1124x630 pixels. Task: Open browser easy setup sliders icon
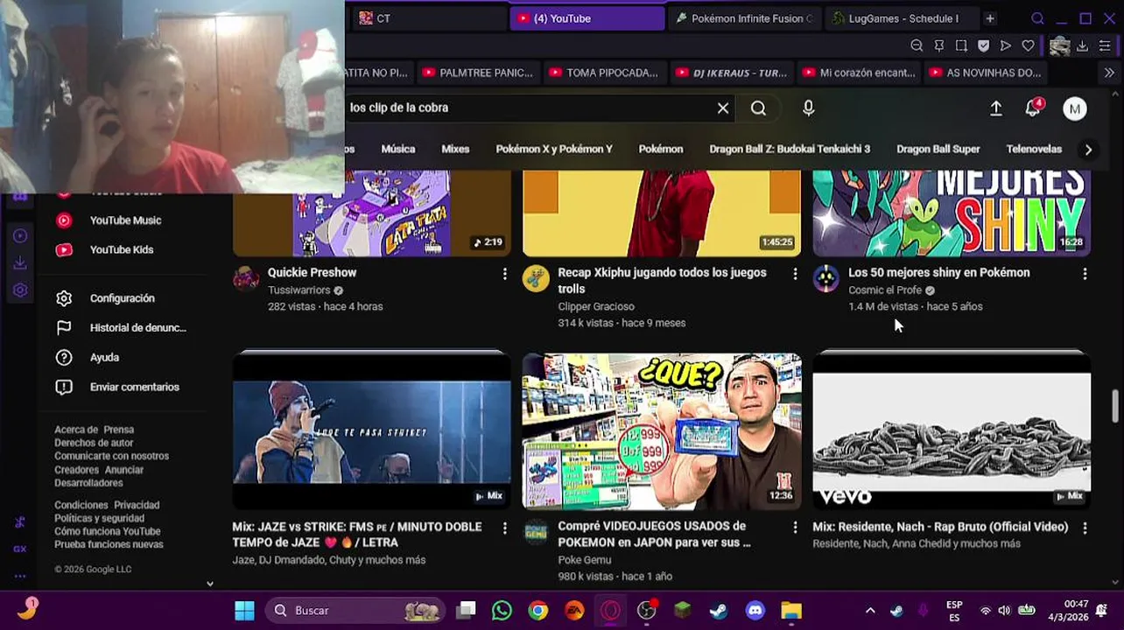(x=1106, y=45)
